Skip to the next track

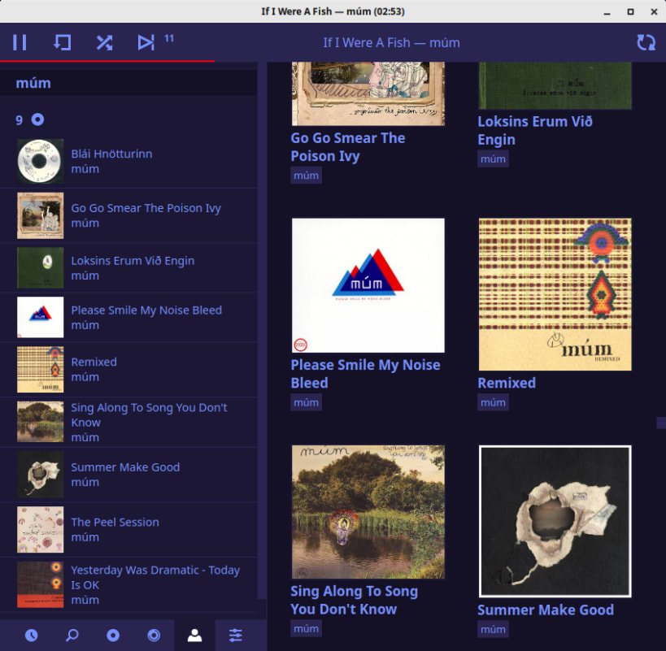(x=146, y=42)
